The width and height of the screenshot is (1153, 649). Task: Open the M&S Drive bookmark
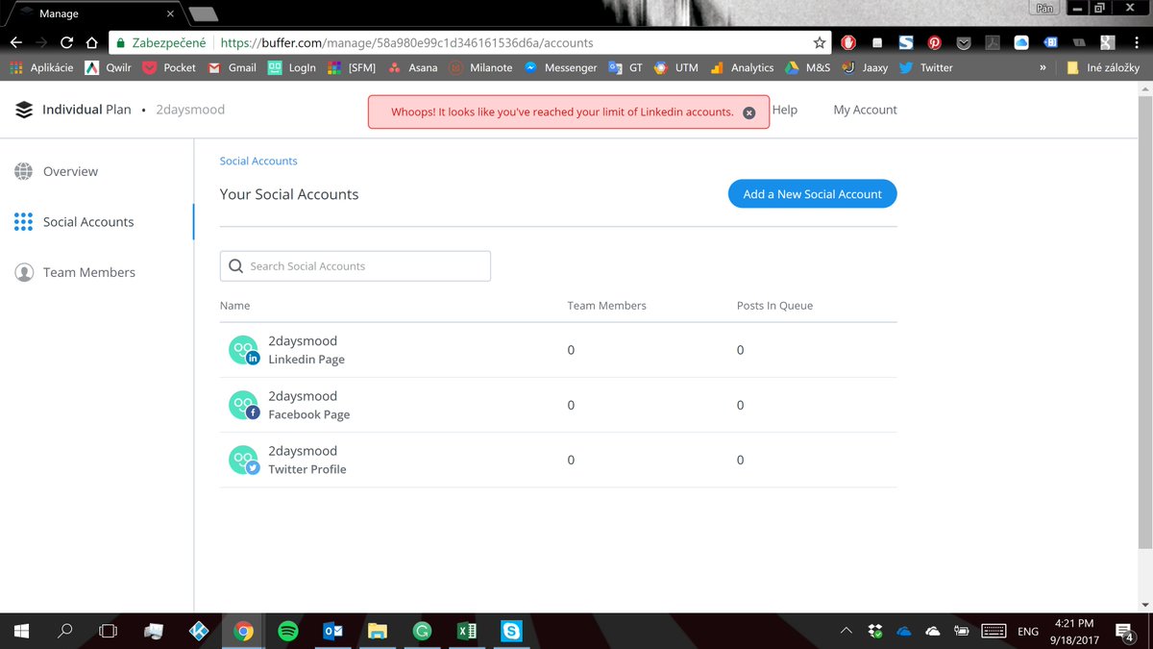click(807, 67)
